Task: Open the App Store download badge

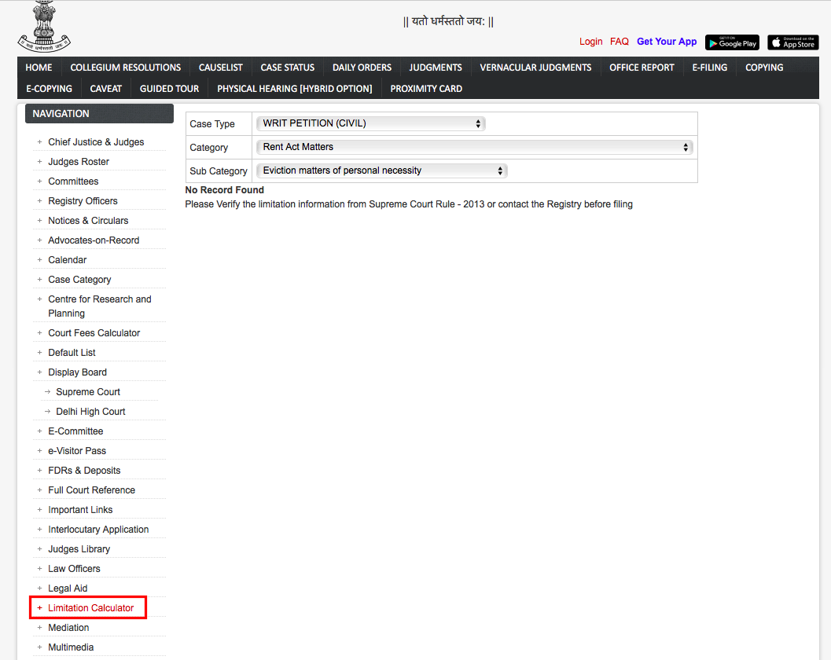Action: (792, 43)
